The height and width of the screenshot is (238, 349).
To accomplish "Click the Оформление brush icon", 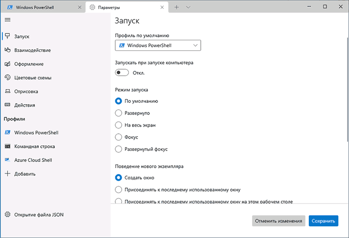I will (x=8, y=64).
